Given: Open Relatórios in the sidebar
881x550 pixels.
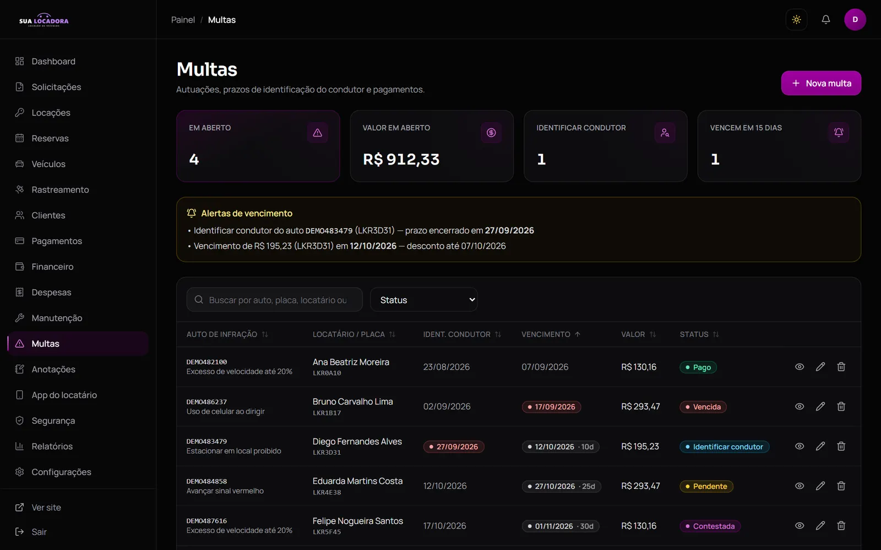Looking at the screenshot, I should point(78,446).
